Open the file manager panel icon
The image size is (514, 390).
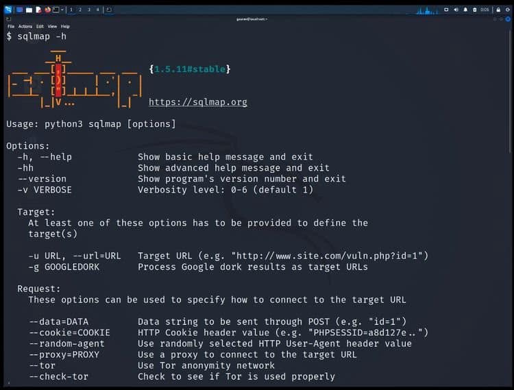(29, 10)
